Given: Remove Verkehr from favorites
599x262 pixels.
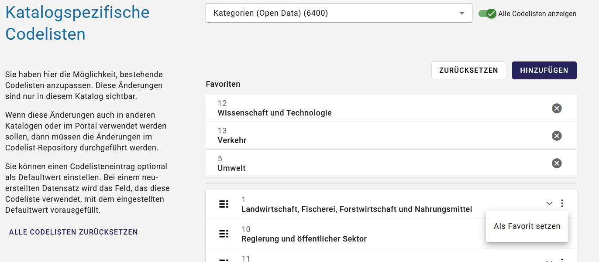Looking at the screenshot, I should (x=556, y=136).
